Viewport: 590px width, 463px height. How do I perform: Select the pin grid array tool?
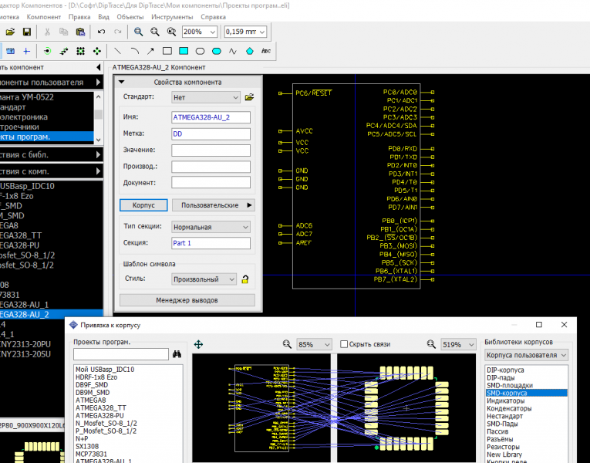(80, 51)
